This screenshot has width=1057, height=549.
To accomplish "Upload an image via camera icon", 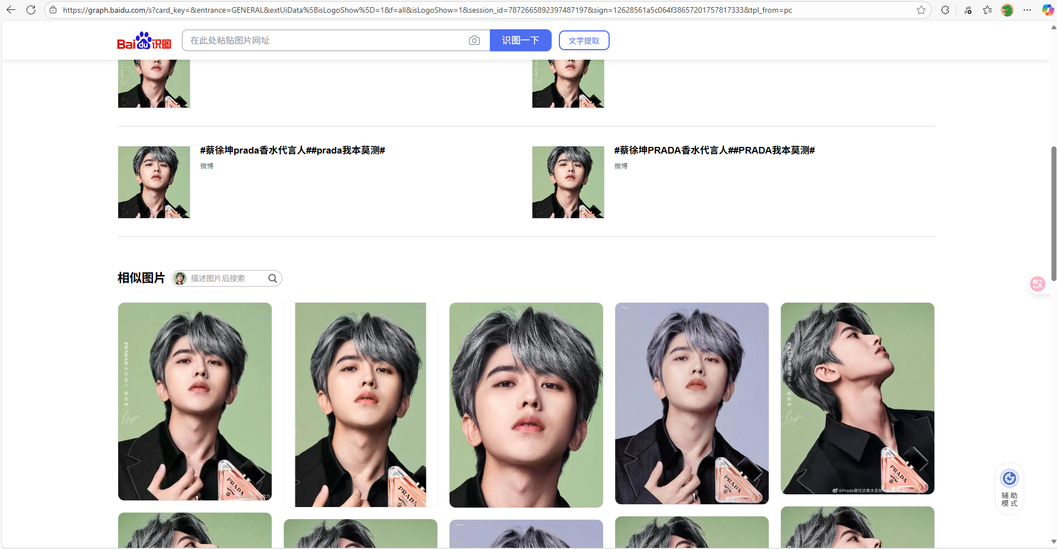I will (x=474, y=40).
